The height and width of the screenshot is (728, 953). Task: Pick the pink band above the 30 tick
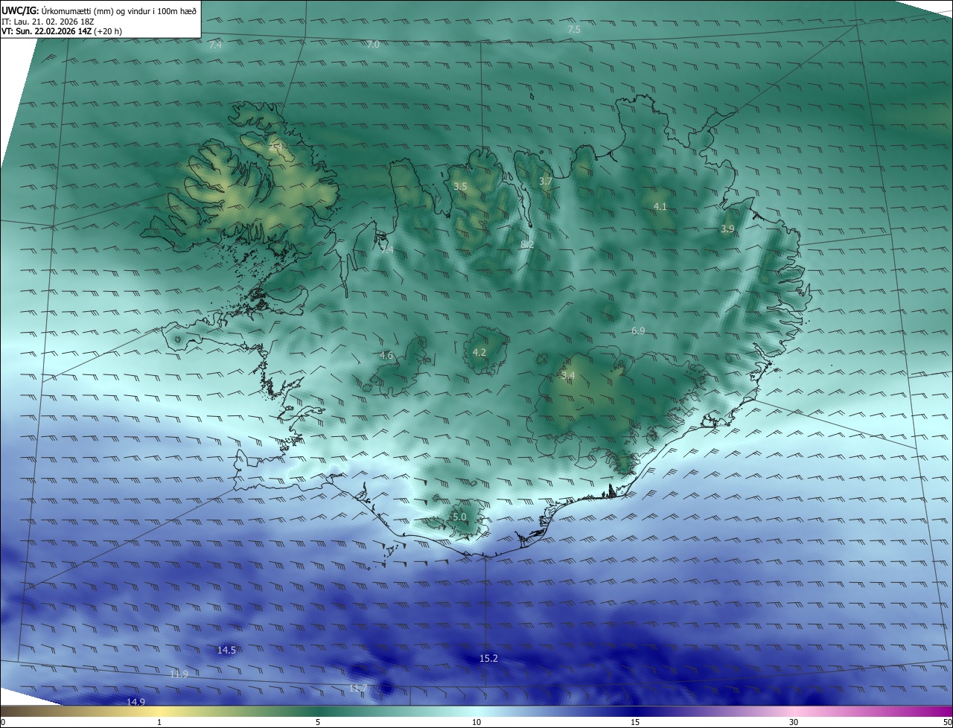794,711
